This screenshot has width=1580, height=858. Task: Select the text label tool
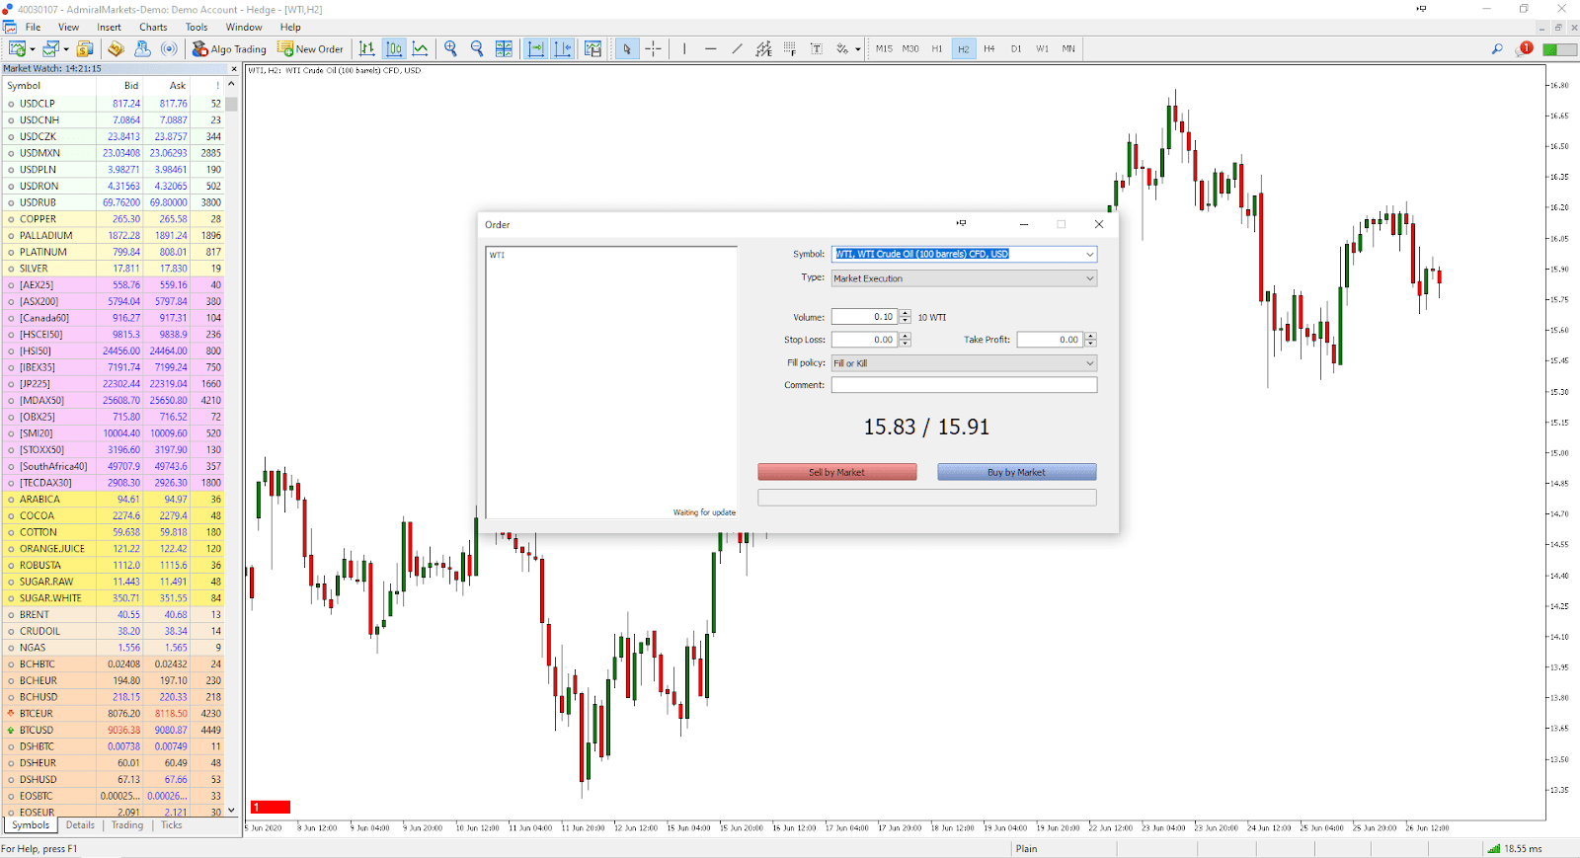(x=817, y=48)
